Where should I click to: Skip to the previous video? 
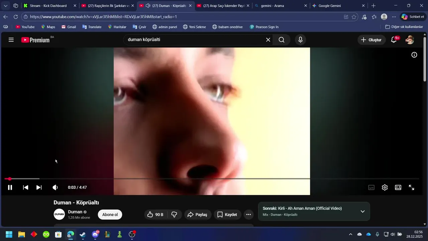tap(25, 187)
